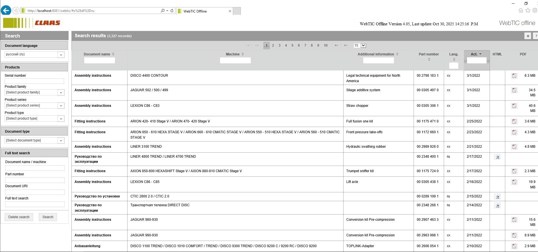Click the settings gear in results header
This screenshot has height=252, width=538.
[528, 36]
